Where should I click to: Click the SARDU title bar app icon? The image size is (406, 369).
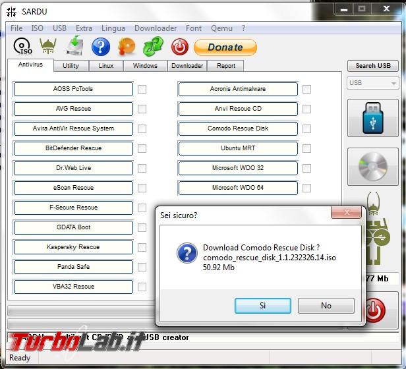(11, 12)
